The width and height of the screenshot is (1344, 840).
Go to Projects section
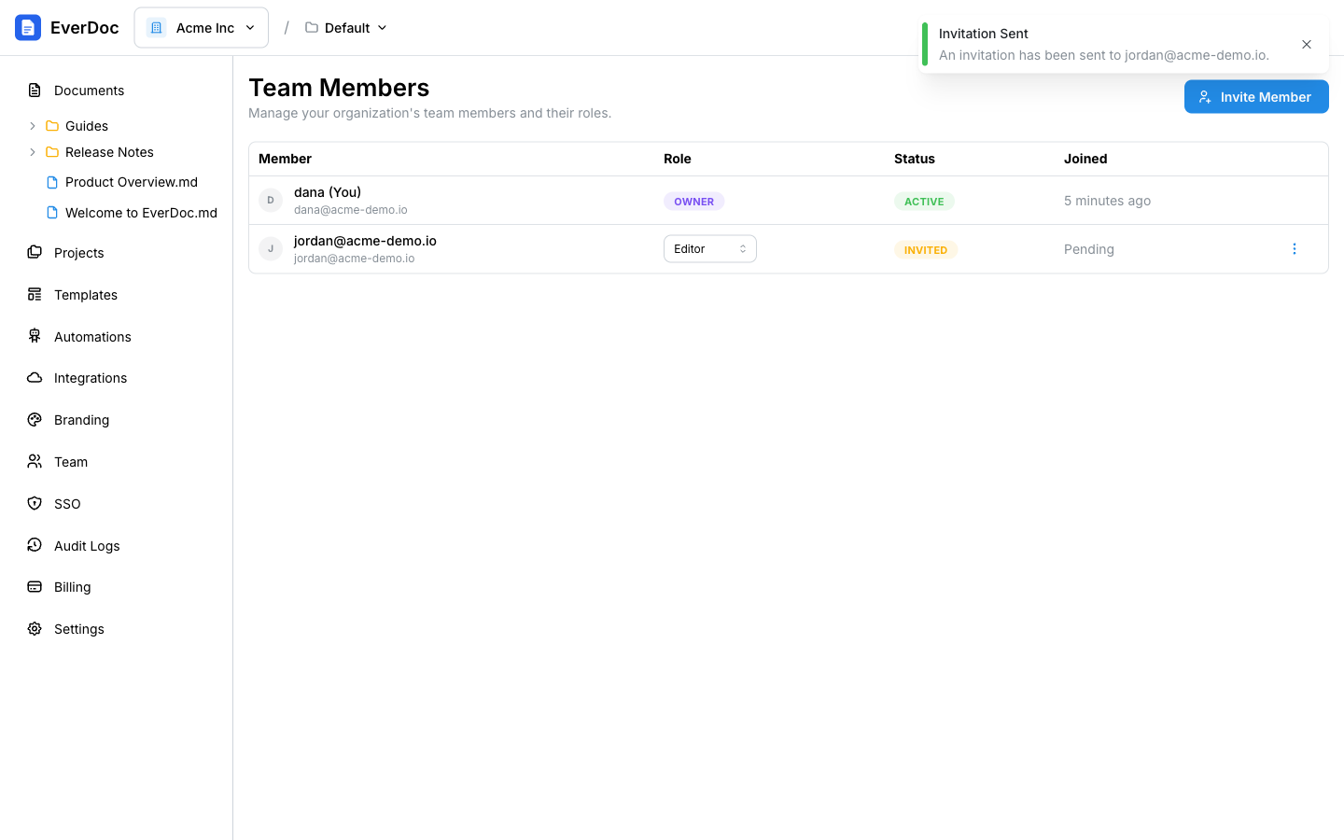[x=78, y=253]
